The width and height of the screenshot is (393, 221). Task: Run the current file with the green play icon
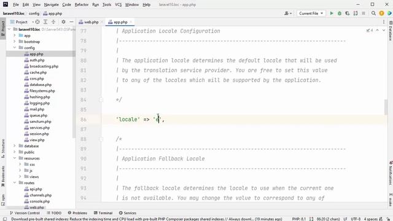point(332,14)
